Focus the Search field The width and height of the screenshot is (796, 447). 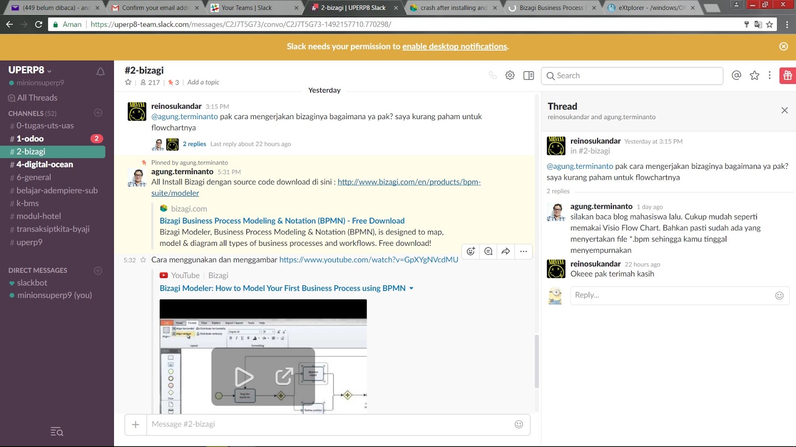pos(632,75)
